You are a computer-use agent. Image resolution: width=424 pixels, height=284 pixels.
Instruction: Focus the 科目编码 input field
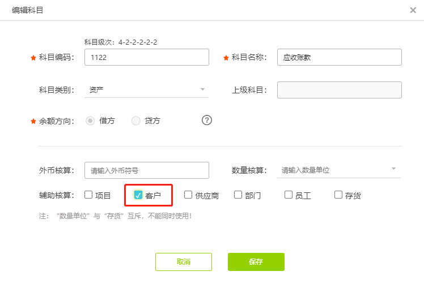coord(146,57)
